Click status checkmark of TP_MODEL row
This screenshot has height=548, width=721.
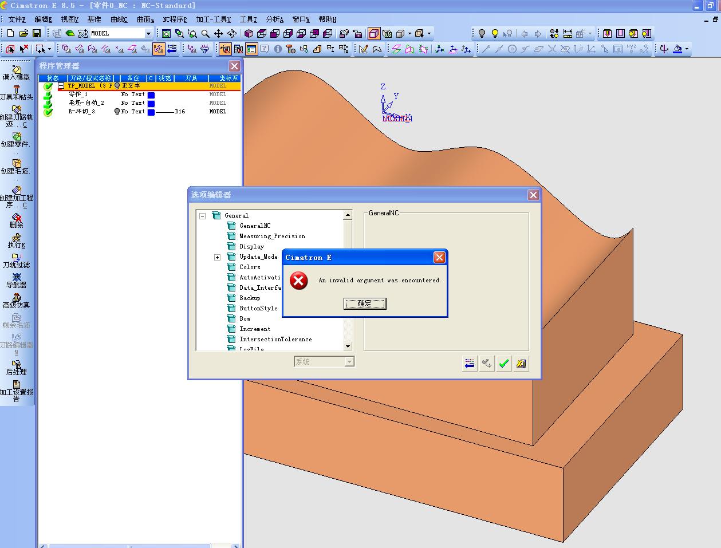coord(48,86)
